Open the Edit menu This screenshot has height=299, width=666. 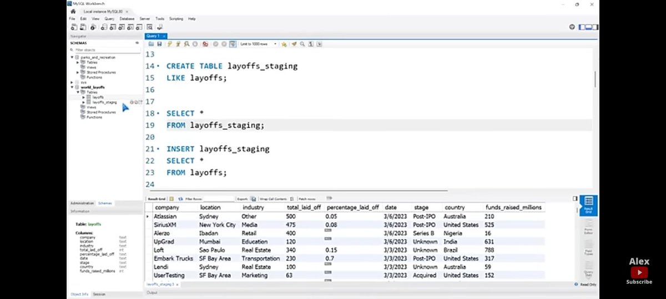point(83,19)
